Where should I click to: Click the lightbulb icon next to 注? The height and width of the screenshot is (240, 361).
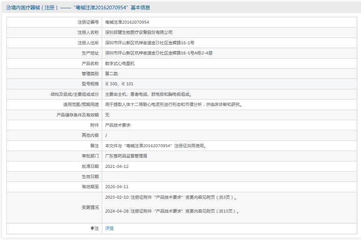tap(92, 228)
